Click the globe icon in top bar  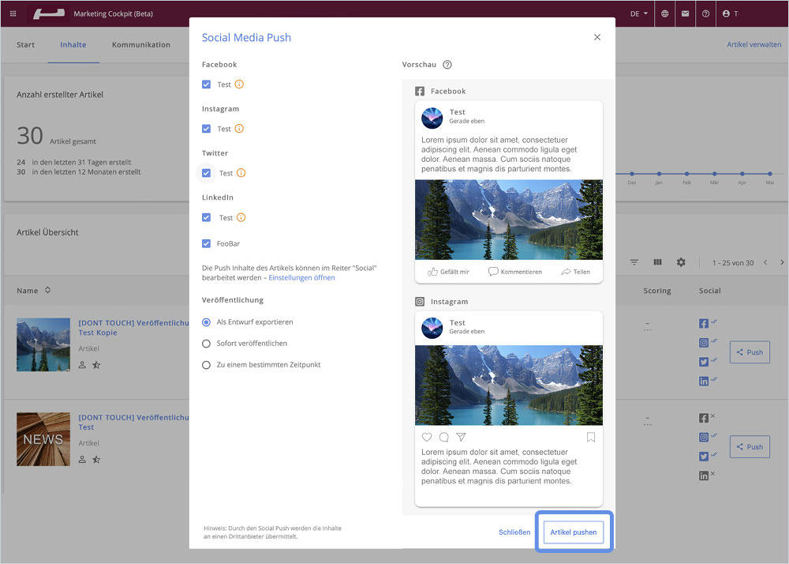click(664, 13)
